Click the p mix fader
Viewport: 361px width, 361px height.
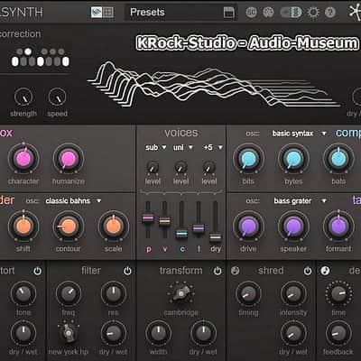(x=148, y=218)
